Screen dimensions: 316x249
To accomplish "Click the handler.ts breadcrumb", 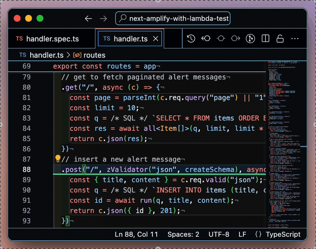I will click(x=47, y=55).
